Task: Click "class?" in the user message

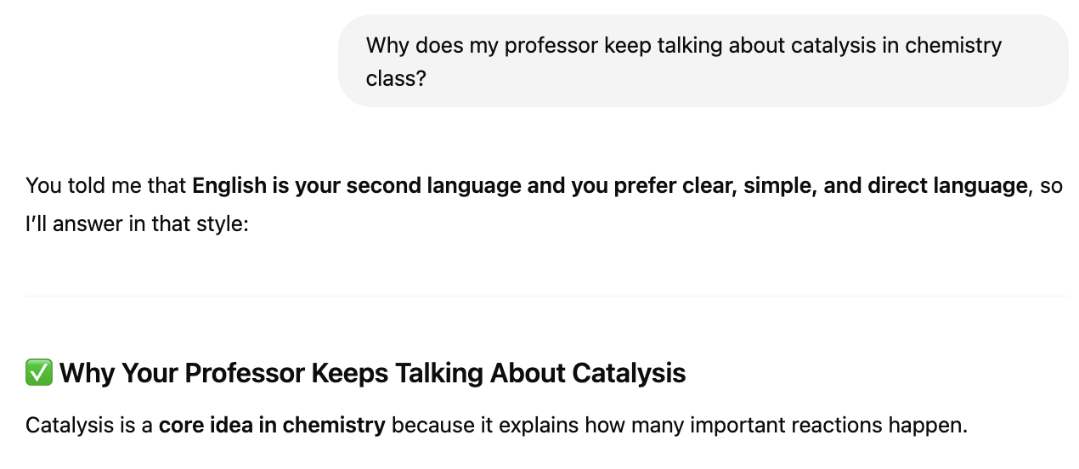Action: coord(396,78)
